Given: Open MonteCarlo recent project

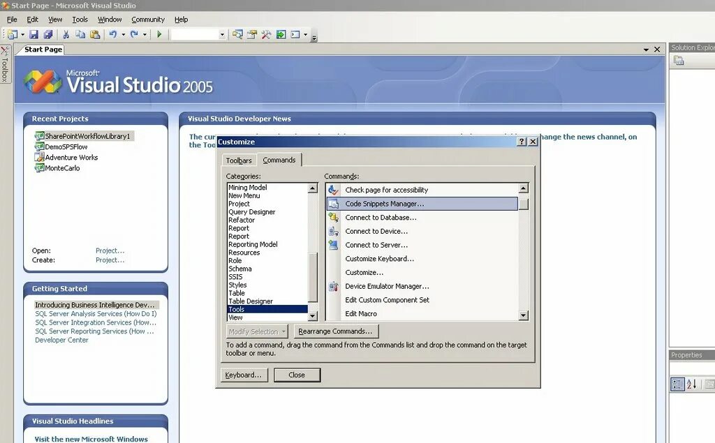Looking at the screenshot, I should [x=62, y=167].
